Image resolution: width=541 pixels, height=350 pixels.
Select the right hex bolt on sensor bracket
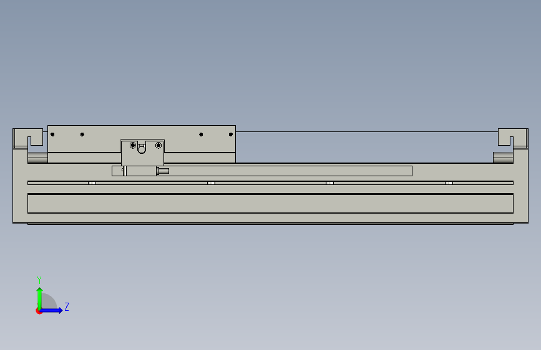pyautogui.click(x=158, y=145)
